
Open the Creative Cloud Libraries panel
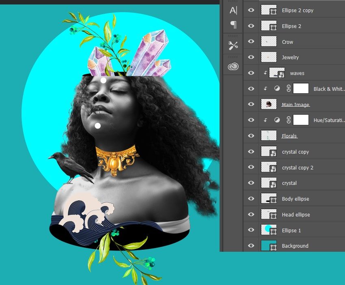(233, 66)
